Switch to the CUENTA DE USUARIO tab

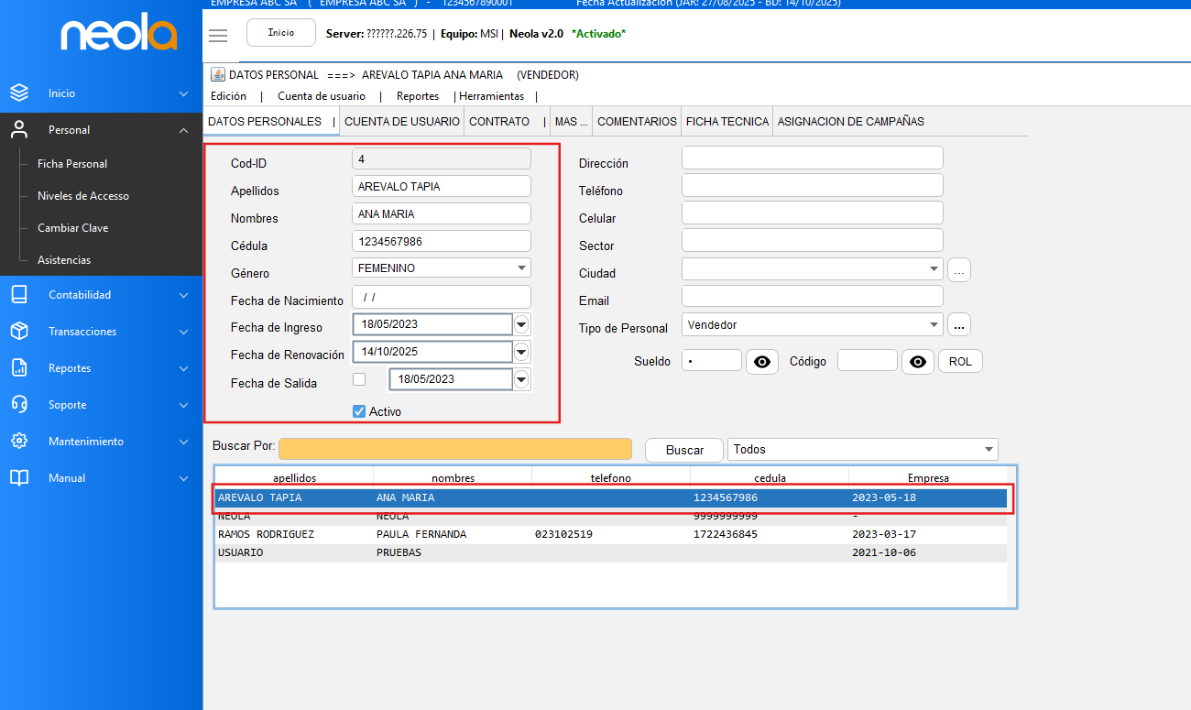(402, 121)
